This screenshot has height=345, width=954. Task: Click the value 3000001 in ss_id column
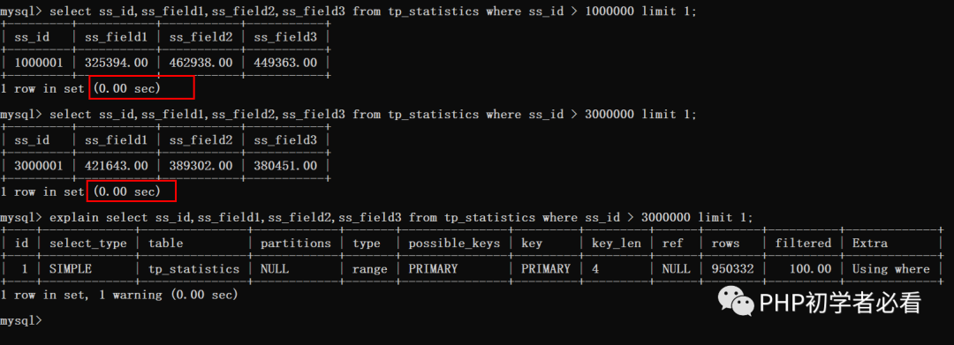click(38, 166)
